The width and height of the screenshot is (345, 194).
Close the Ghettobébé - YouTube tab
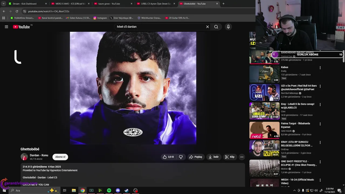pos(217,4)
